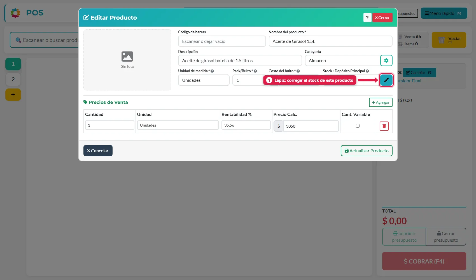Viewport: 476px width, 280px height.
Task: Toggle the Cant. Variable checkbox
Action: pyautogui.click(x=358, y=126)
